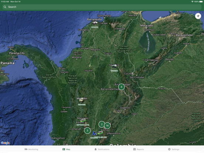Tap the cluster marker showing 3

tap(87, 130)
